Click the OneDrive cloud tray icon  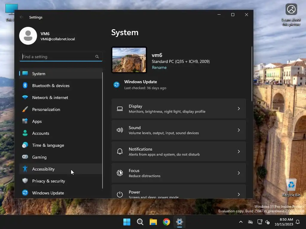250,222
